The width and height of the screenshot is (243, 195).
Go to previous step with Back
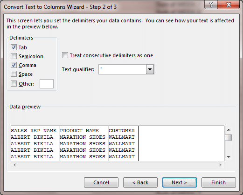pos(140,182)
